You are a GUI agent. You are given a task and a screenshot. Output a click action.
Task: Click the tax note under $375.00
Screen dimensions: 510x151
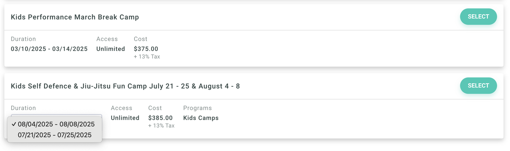[147, 57]
